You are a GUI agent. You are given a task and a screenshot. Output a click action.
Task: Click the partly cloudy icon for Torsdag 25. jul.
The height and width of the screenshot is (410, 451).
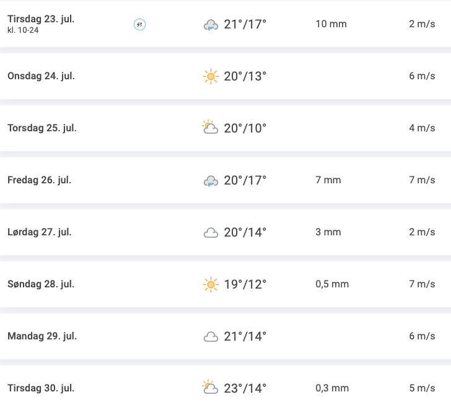pyautogui.click(x=210, y=128)
